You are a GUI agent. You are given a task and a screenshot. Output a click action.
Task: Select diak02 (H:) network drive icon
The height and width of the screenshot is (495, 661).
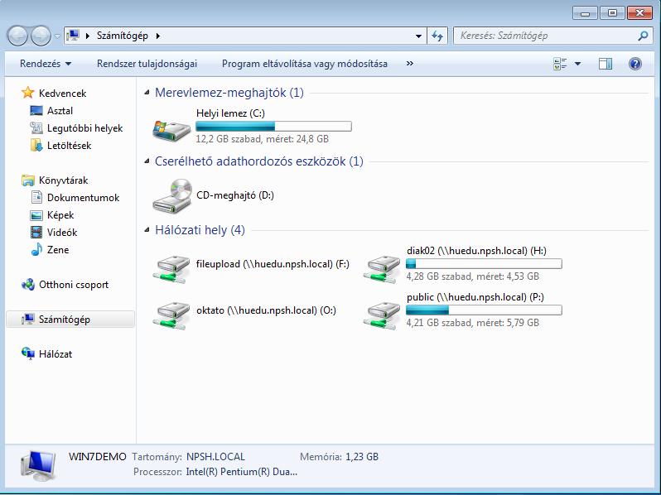382,268
